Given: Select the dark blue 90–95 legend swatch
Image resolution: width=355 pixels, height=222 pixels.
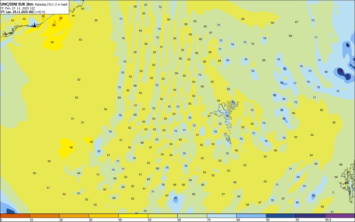Looking at the screenshot, I should (281, 216).
